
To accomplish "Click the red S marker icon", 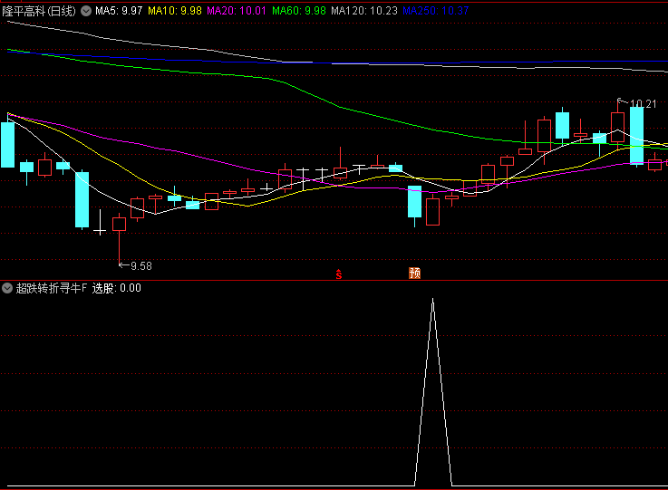I will [x=339, y=274].
